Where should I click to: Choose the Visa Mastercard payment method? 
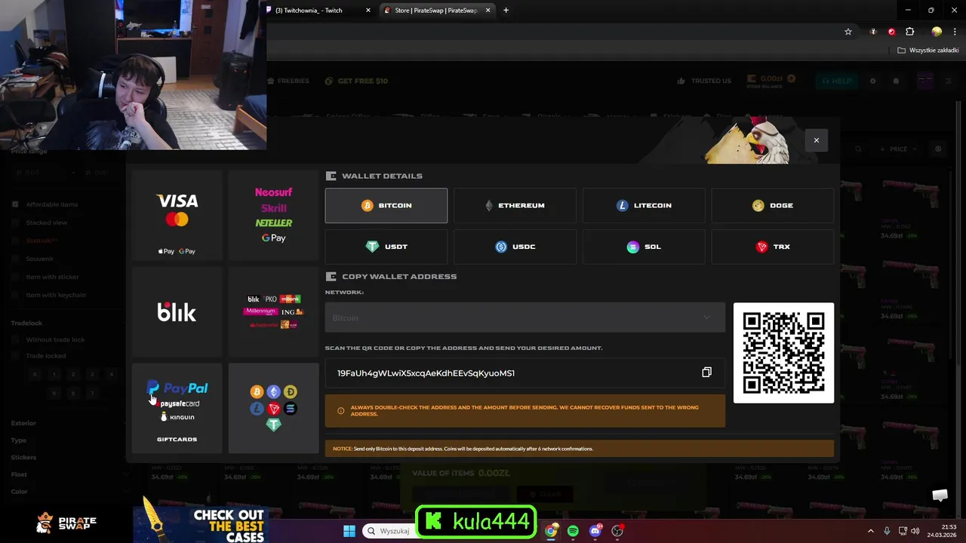(x=177, y=216)
